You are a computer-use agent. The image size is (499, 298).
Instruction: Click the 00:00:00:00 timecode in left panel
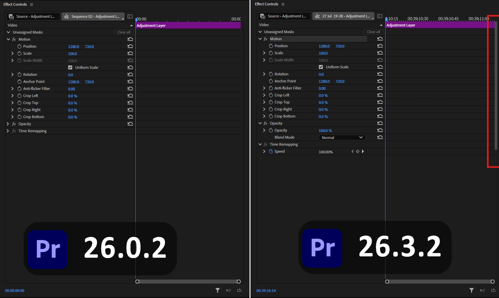click(x=15, y=291)
